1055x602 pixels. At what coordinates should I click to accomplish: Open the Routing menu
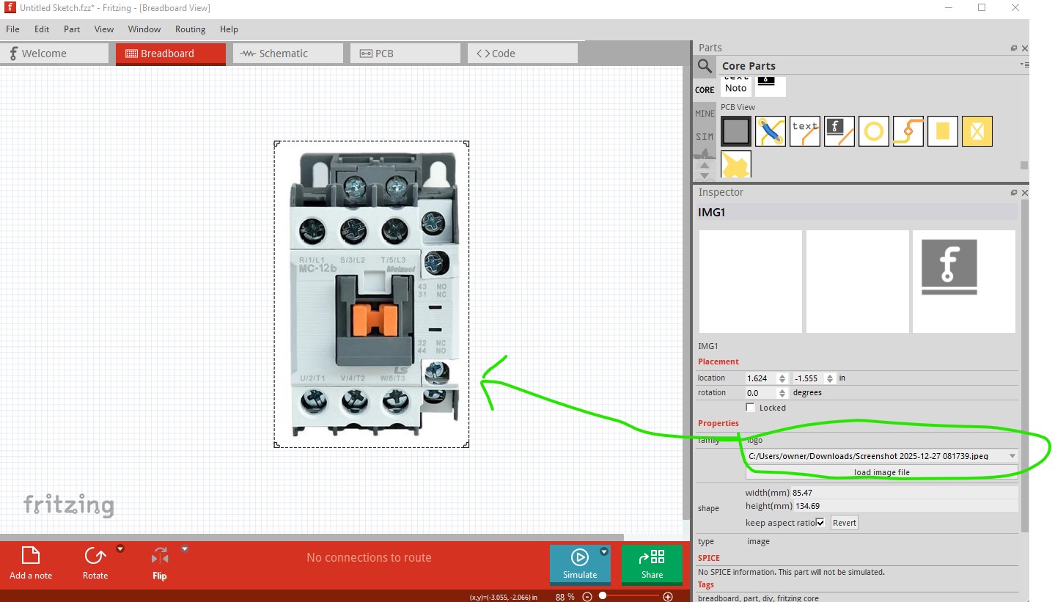190,29
